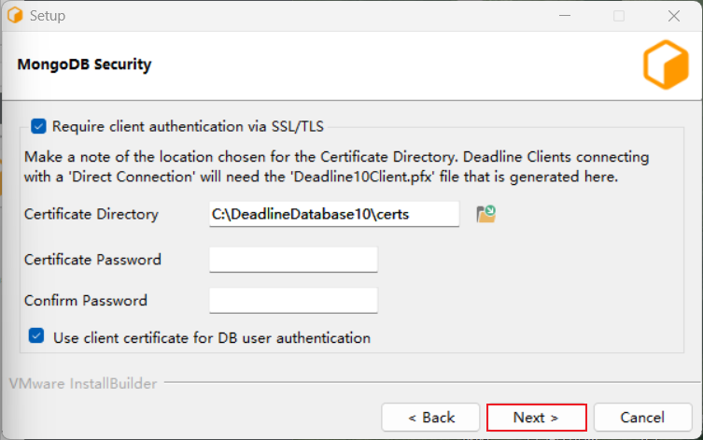703x440 pixels.
Task: Click the Certificate Directory path field
Action: 334,214
